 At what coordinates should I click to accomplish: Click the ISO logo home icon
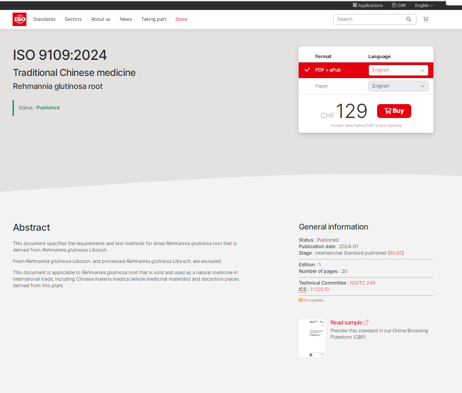pyautogui.click(x=20, y=19)
